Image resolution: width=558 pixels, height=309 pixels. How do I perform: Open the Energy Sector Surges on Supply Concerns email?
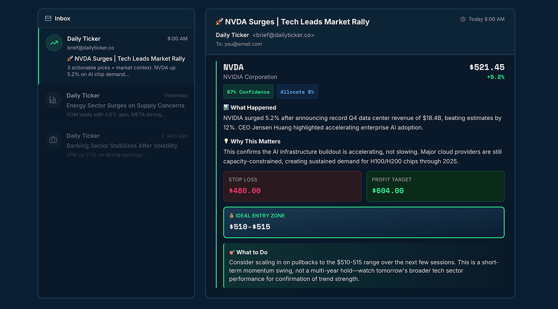(x=117, y=104)
